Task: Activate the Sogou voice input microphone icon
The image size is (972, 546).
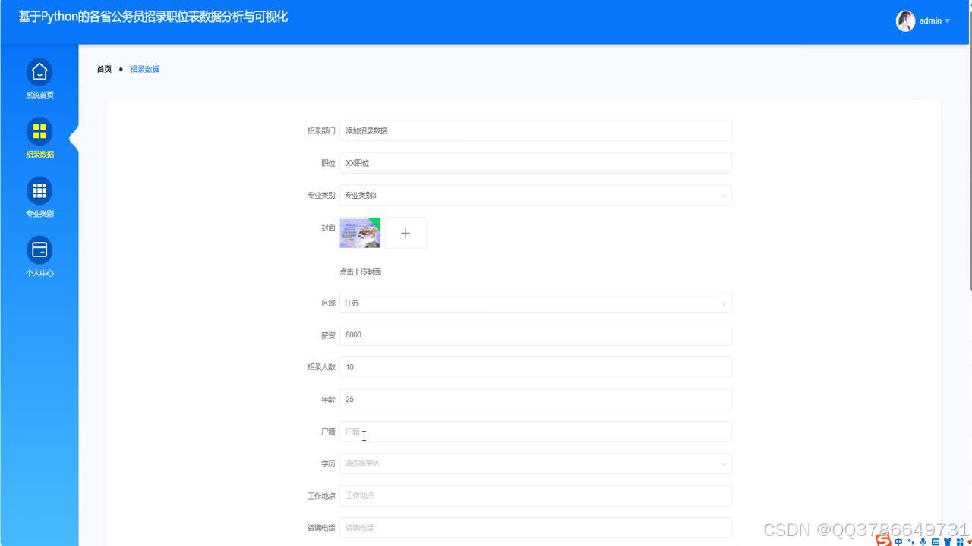Action: click(923, 541)
